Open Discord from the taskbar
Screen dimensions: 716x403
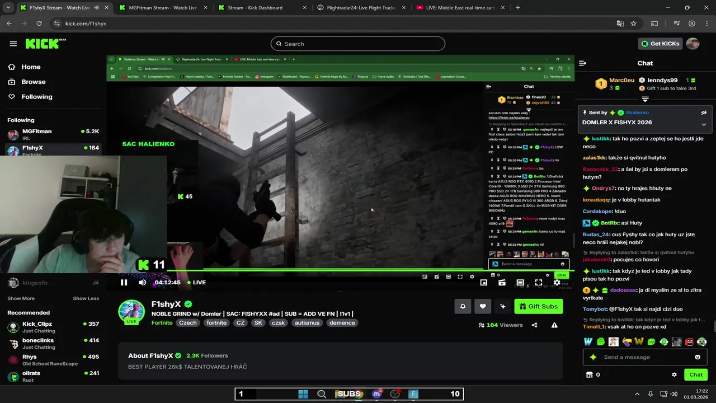coord(376,394)
